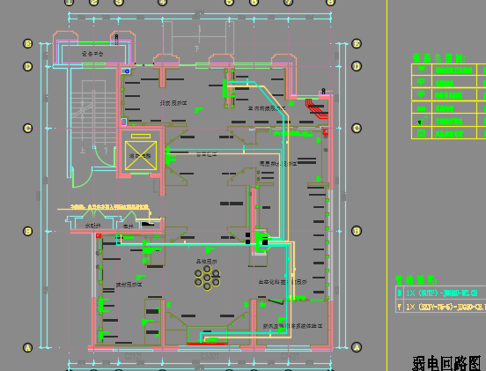486x371 pixels.
Task: Click grid bubble E on left side
Action: (x=28, y=43)
